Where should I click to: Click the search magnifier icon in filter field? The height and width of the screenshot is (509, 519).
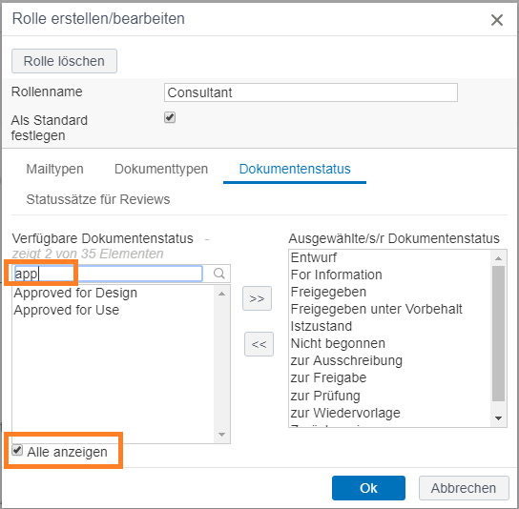pyautogui.click(x=218, y=274)
